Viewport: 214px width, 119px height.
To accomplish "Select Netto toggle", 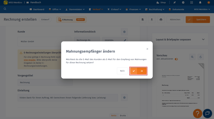I will pyautogui.click(x=114, y=115).
